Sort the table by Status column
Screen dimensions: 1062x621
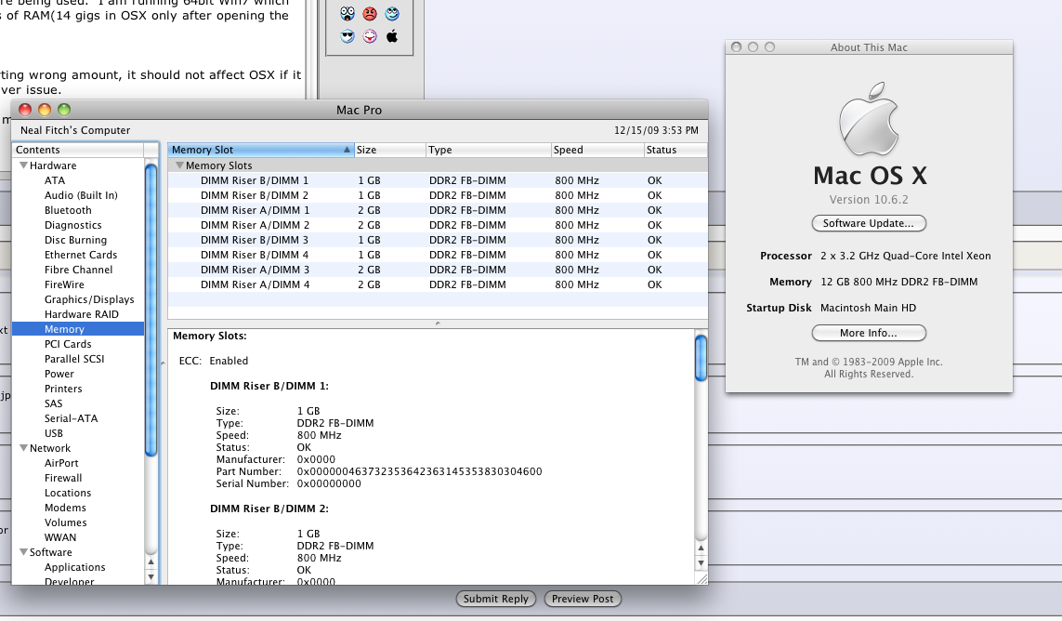(675, 150)
